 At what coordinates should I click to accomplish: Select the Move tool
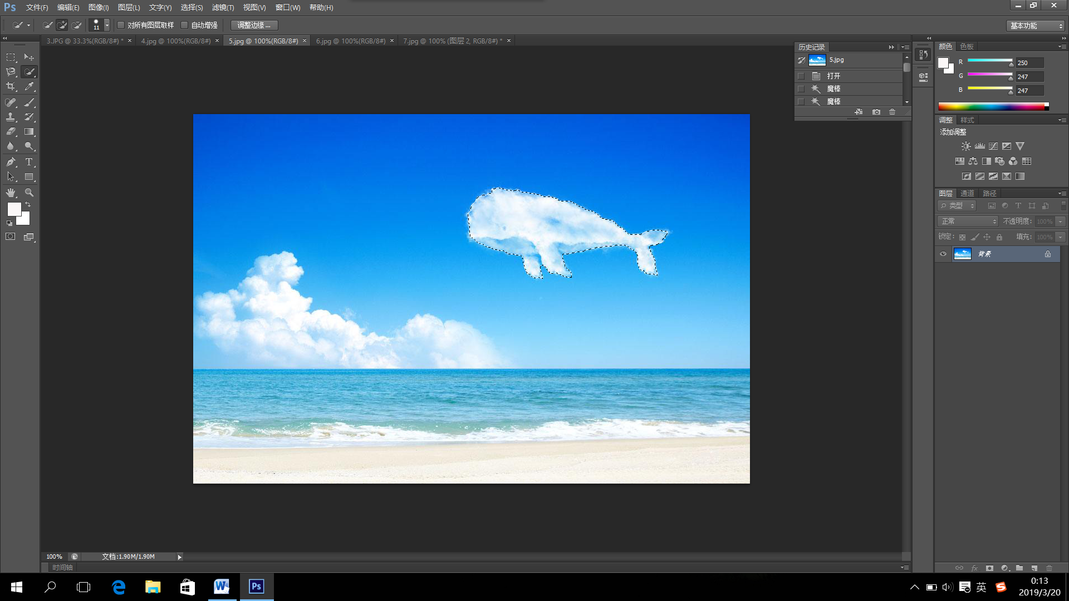[x=29, y=57]
